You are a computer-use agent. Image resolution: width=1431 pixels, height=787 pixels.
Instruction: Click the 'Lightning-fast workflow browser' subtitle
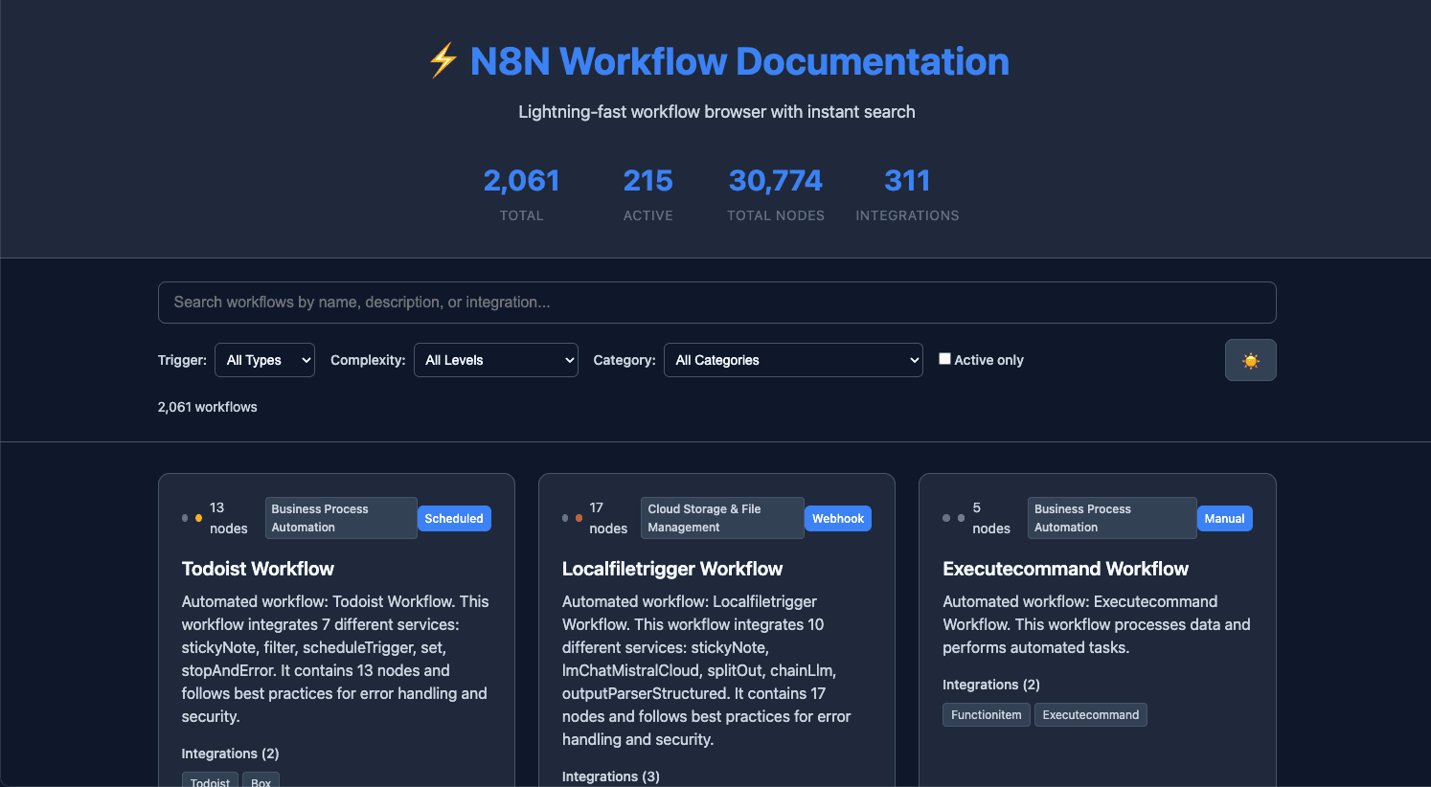click(x=716, y=112)
